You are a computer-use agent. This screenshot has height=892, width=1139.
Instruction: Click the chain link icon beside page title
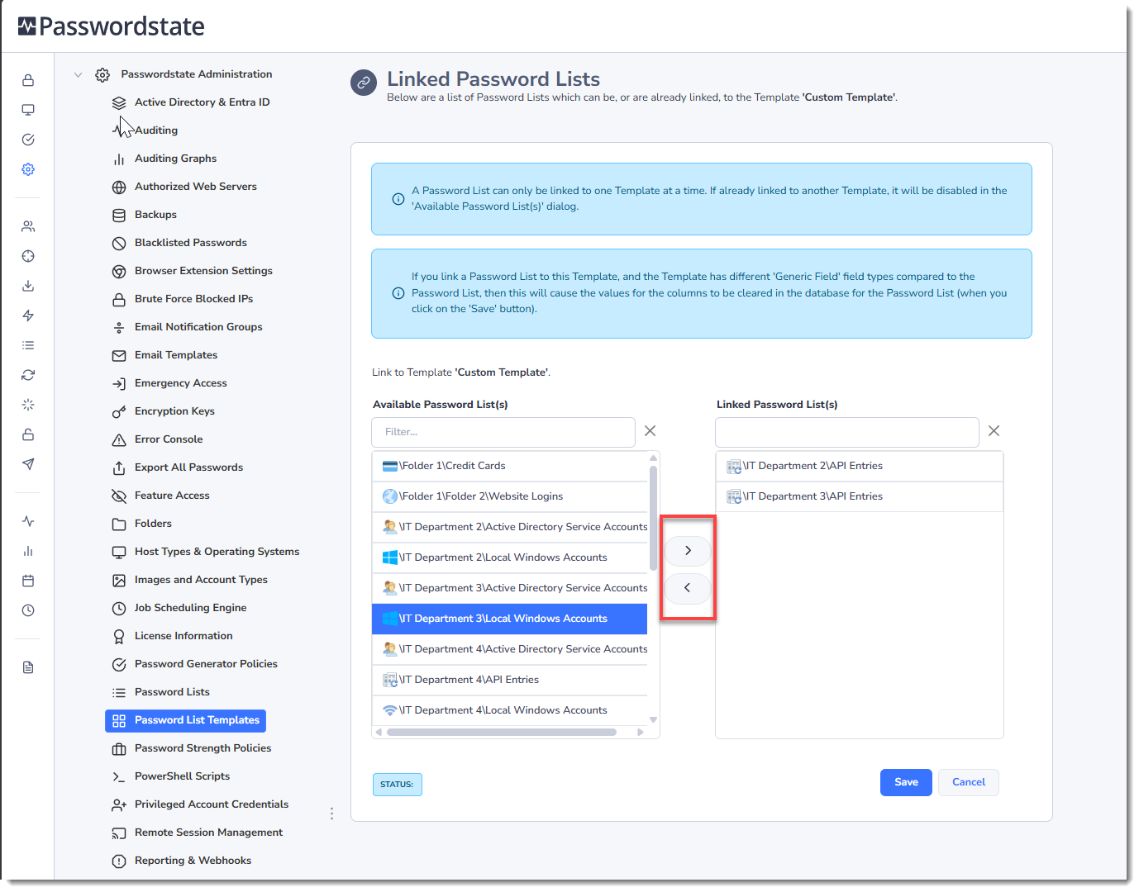[364, 83]
